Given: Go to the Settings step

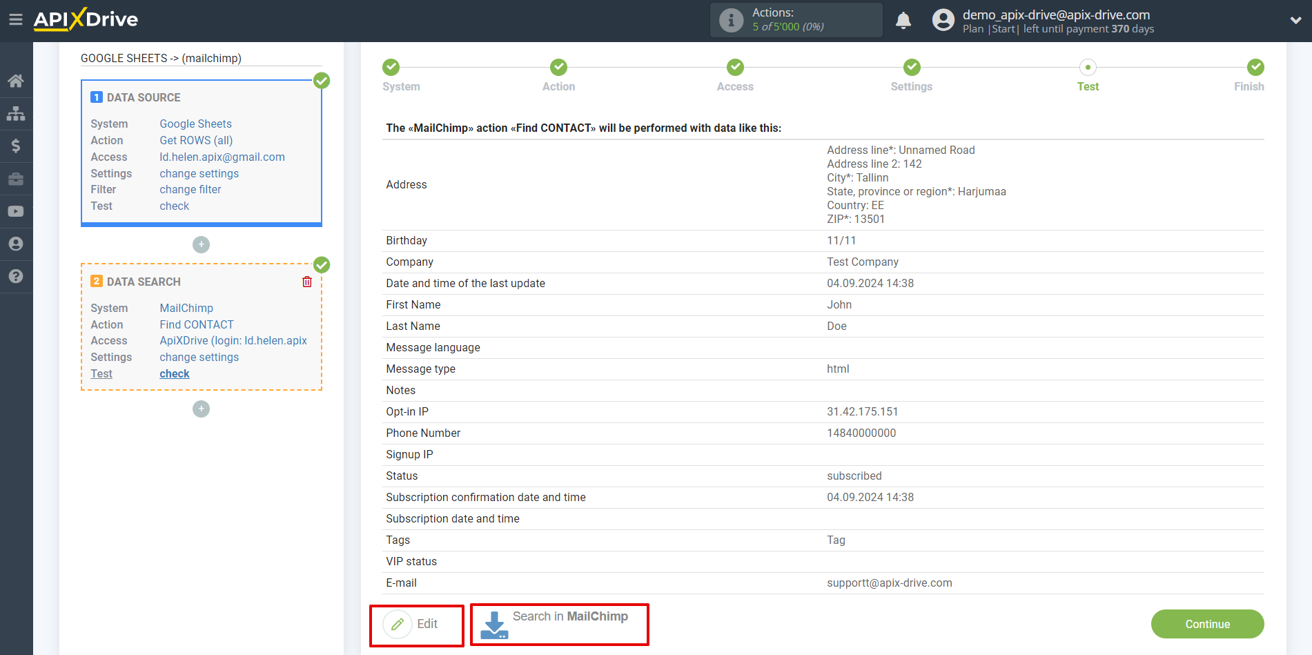Looking at the screenshot, I should point(912,67).
